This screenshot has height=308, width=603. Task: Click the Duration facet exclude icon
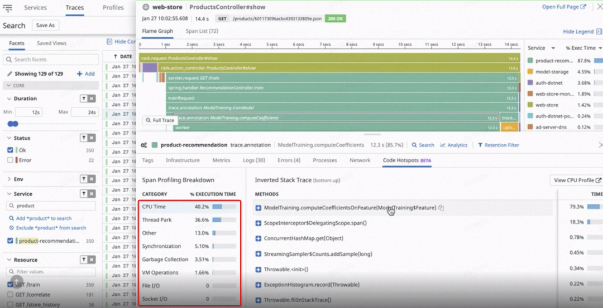[x=92, y=99]
